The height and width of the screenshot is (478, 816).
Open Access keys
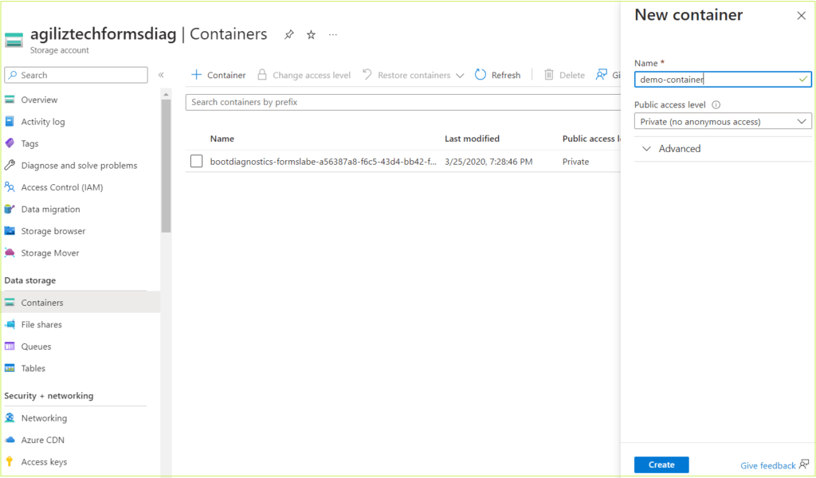[45, 461]
